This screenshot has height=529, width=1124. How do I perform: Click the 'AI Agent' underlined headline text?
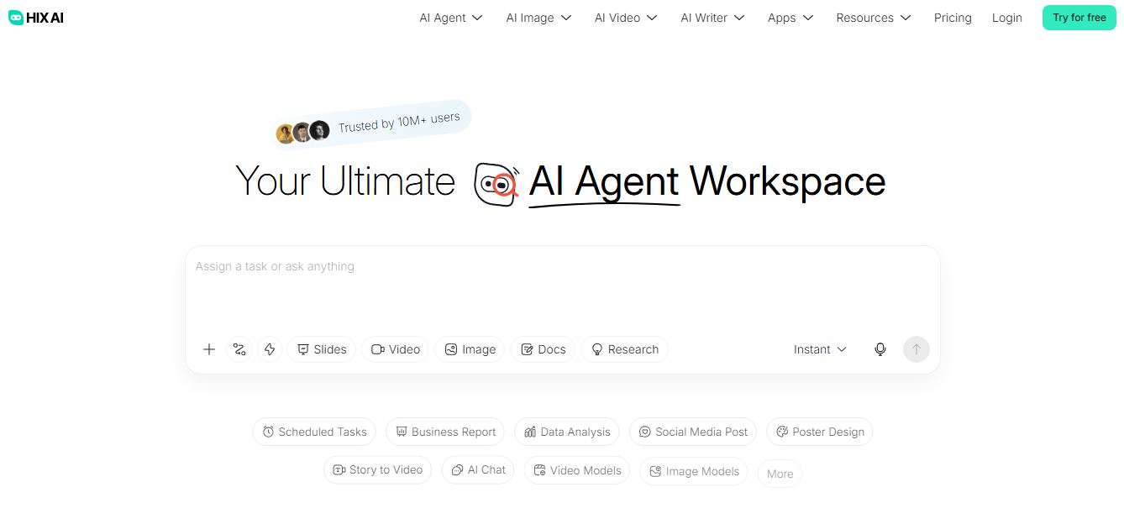pyautogui.click(x=604, y=182)
